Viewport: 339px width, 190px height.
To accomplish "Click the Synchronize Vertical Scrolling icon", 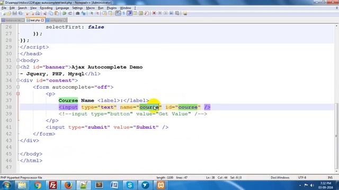I will (104, 13).
